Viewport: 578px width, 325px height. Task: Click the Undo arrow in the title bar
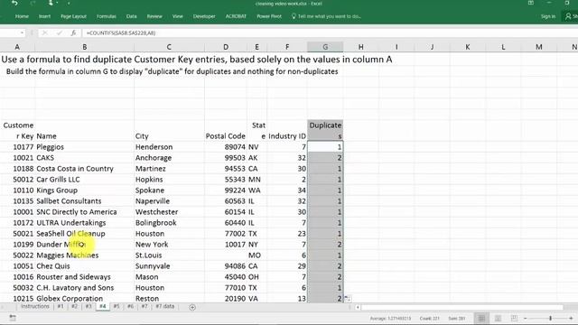[14, 4]
